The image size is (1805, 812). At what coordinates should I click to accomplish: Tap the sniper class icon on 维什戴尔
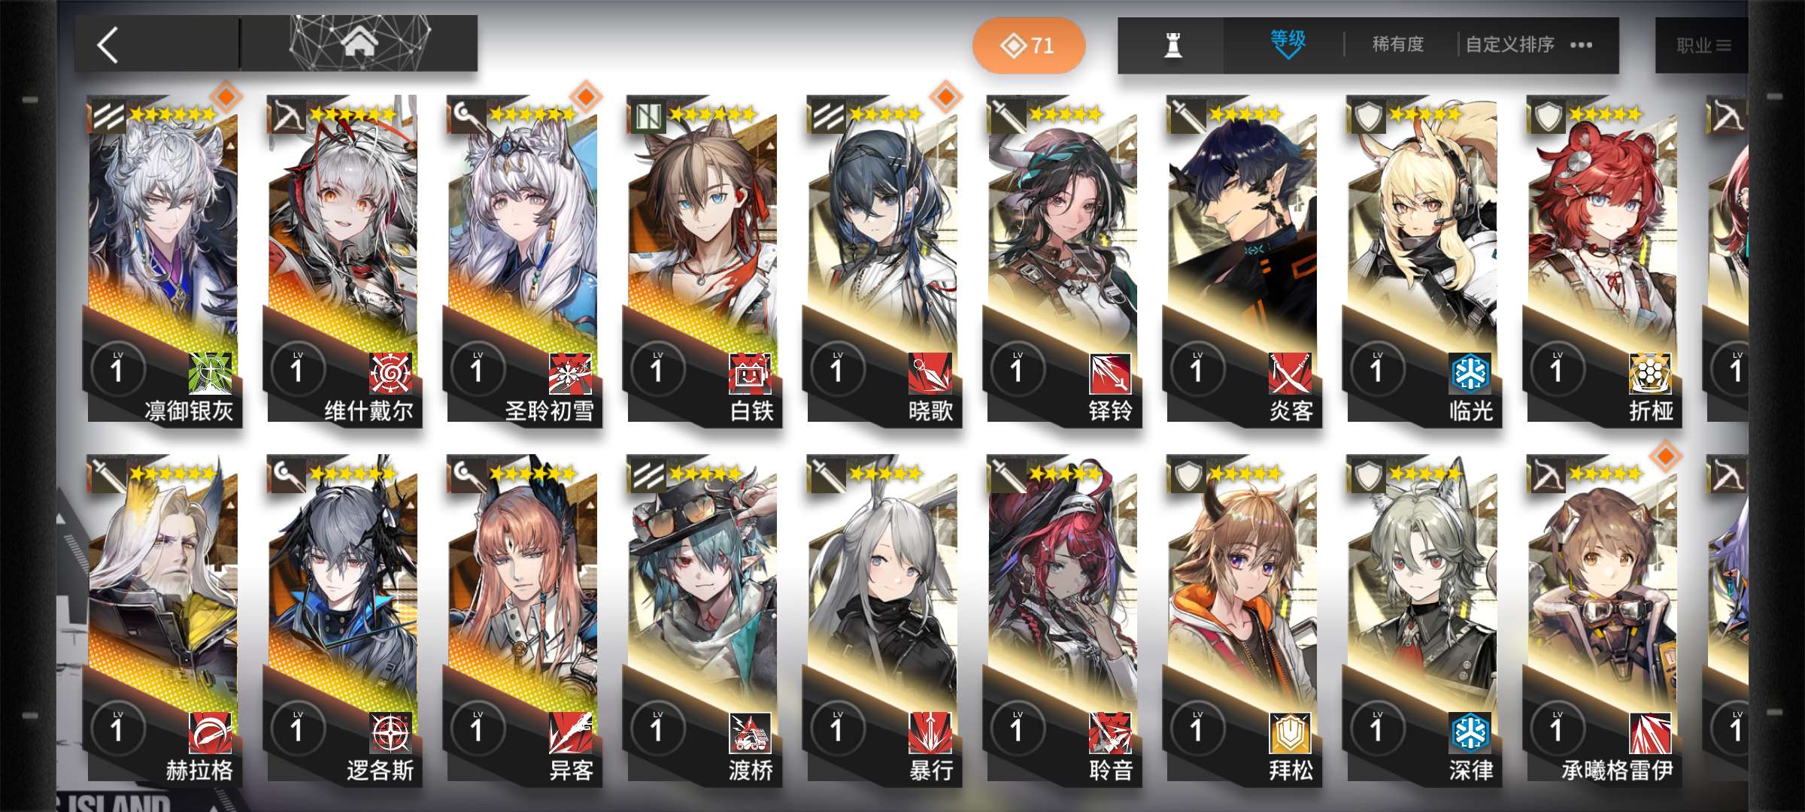click(x=286, y=117)
